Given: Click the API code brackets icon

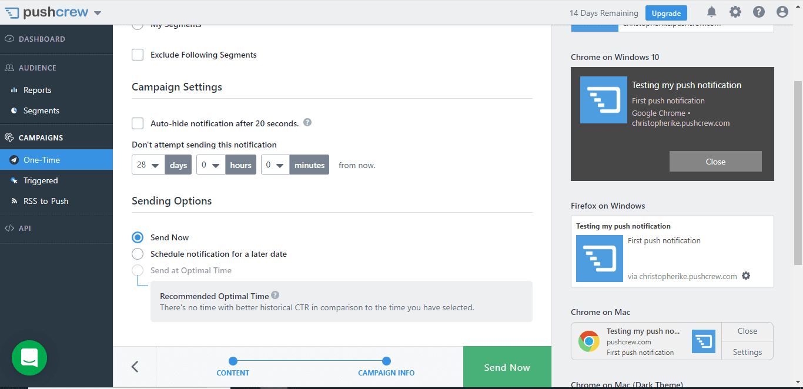Looking at the screenshot, I should (9, 229).
